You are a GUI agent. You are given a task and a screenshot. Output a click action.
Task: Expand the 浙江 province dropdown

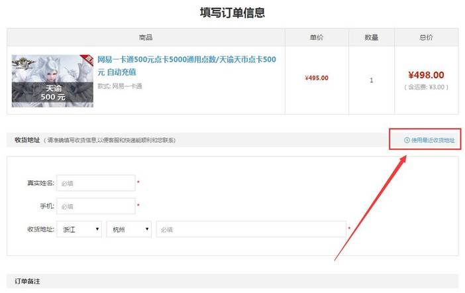coord(80,229)
